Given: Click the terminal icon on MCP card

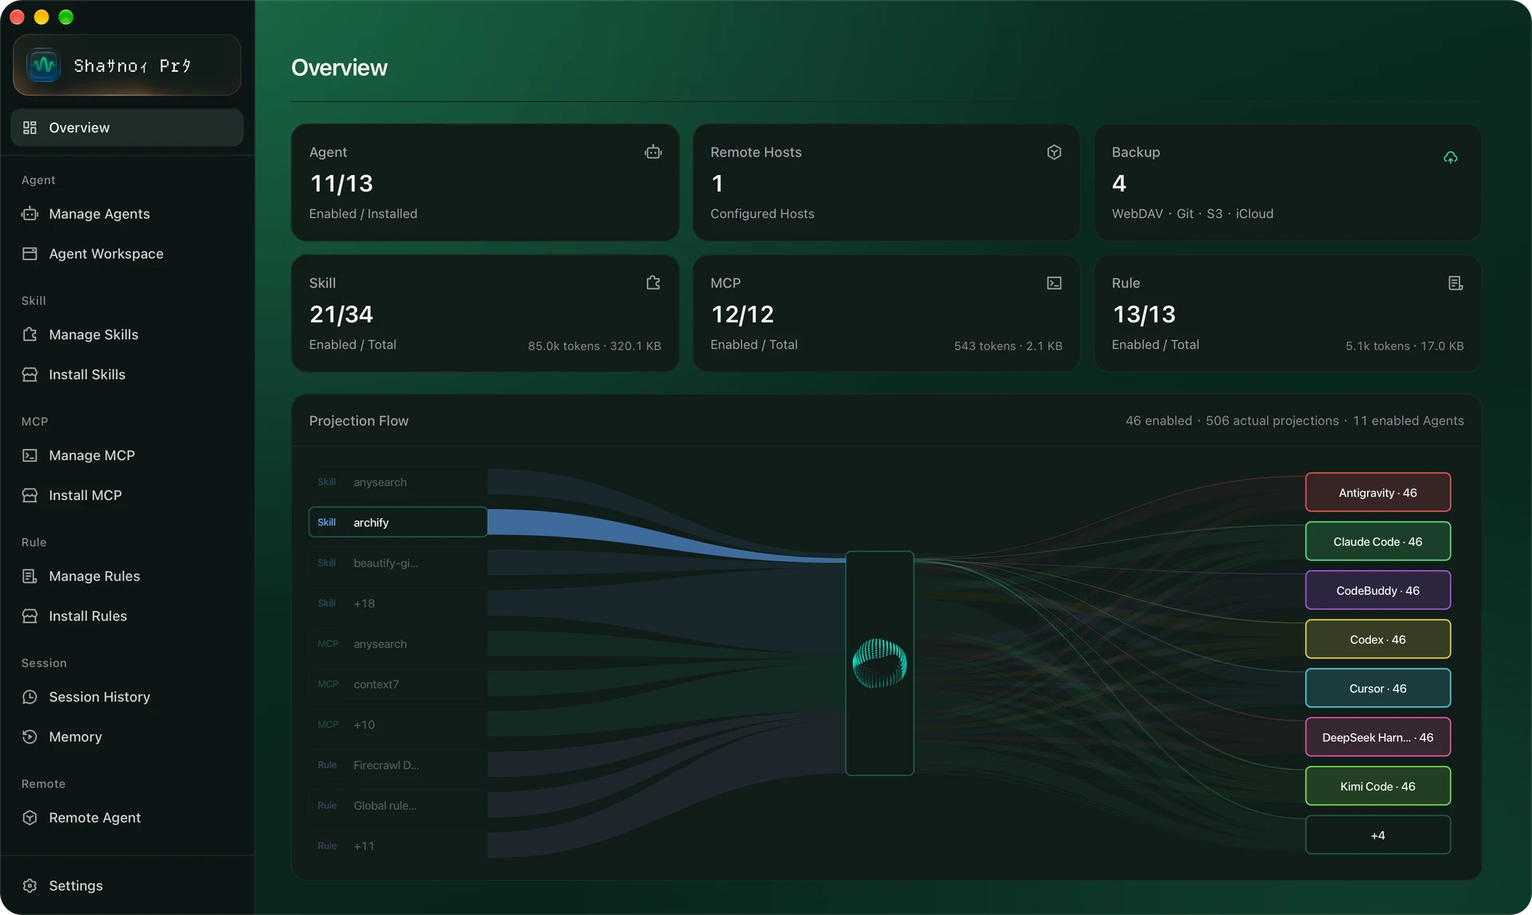Looking at the screenshot, I should 1054,282.
